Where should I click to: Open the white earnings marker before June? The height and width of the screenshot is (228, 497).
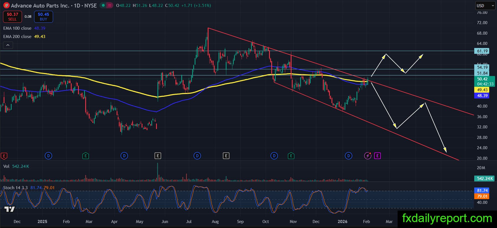click(158, 156)
